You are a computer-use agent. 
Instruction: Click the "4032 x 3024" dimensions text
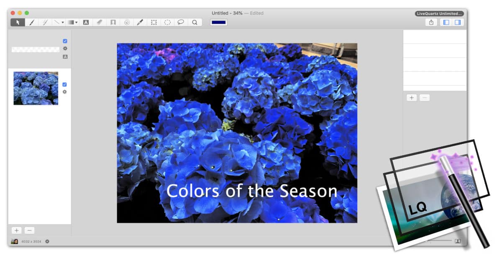31,242
